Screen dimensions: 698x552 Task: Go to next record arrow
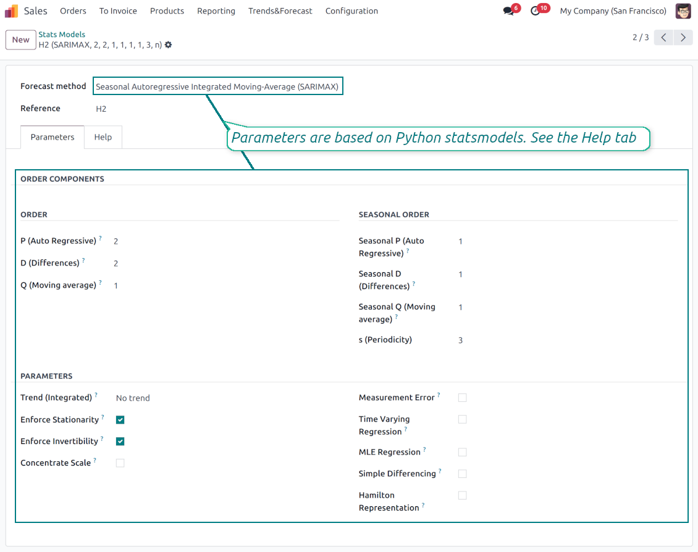(x=683, y=38)
